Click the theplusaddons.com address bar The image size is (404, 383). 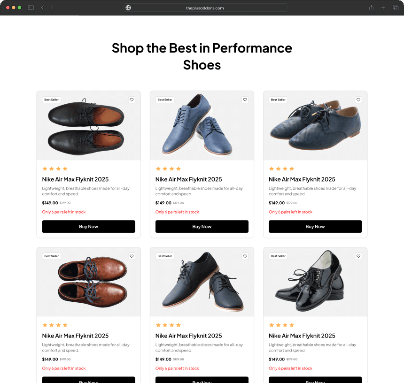(205, 8)
